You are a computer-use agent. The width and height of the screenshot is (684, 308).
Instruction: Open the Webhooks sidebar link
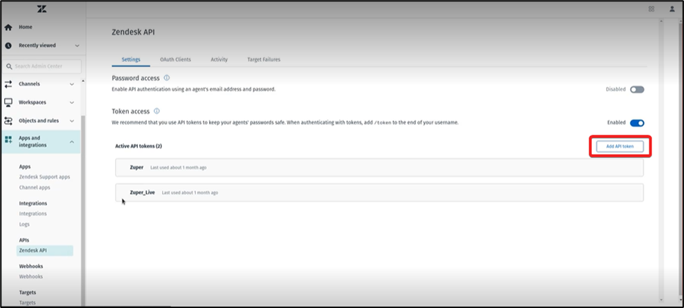[31, 277]
